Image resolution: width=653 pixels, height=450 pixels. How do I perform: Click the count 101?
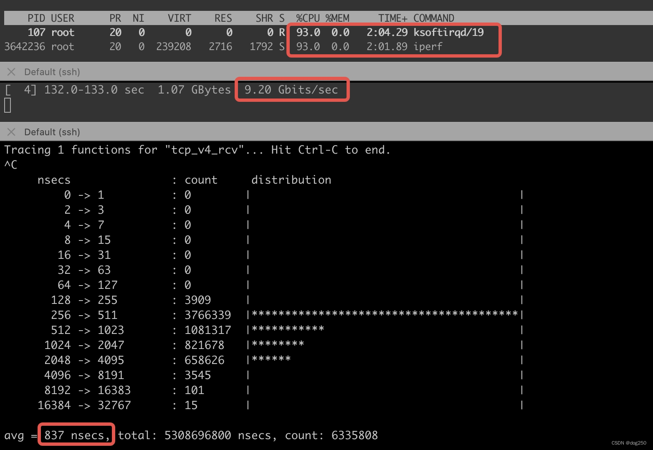pos(194,390)
